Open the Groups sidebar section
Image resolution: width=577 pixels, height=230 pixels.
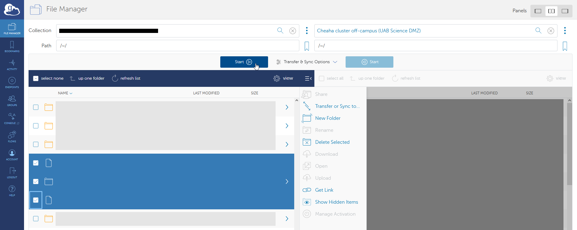click(x=12, y=100)
